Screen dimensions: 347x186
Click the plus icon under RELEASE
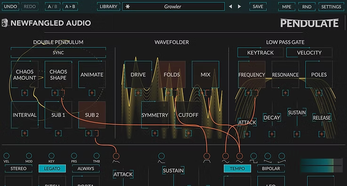tap(322, 134)
